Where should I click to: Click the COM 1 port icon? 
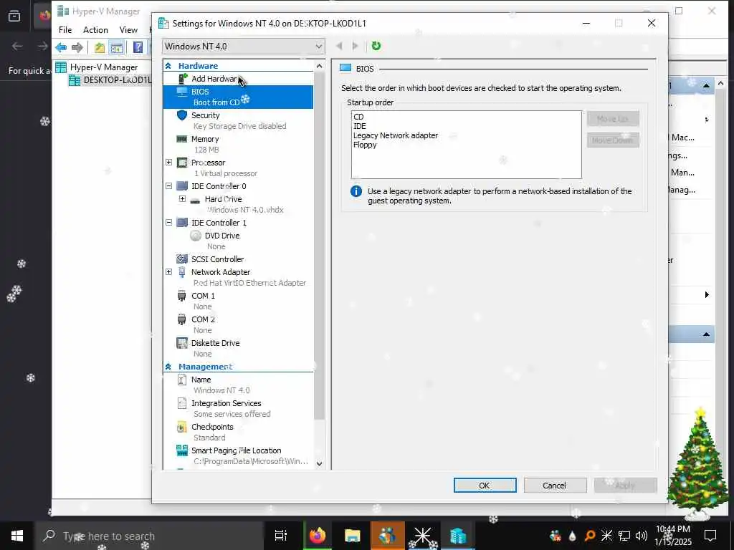[x=181, y=296]
